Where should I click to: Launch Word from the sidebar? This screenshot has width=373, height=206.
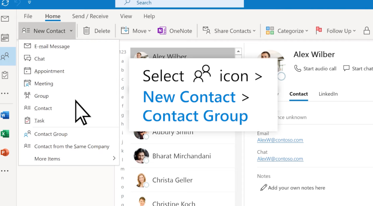5,116
